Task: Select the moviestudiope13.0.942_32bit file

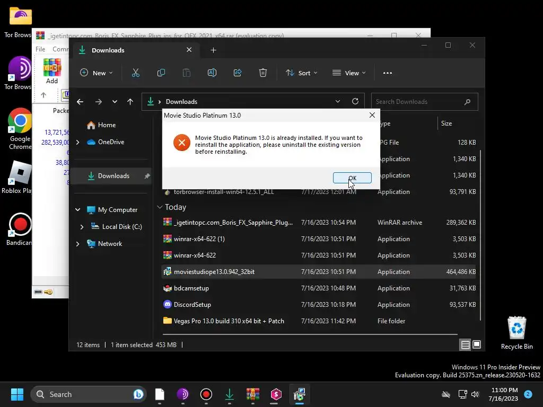Action: point(319,272)
